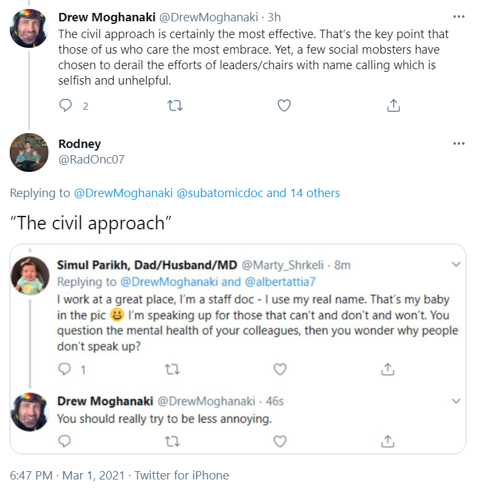Retweet Simul Parikh's quoted tweet
Image resolution: width=478 pixels, height=495 pixels.
[172, 369]
